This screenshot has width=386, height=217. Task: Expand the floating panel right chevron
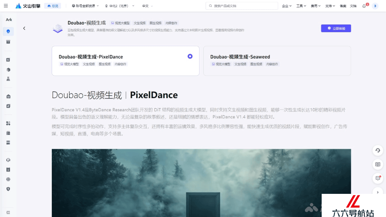[378, 192]
